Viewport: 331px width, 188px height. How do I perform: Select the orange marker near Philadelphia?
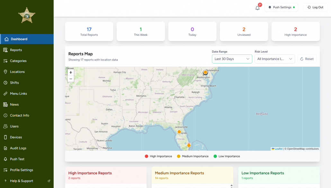[205, 72]
